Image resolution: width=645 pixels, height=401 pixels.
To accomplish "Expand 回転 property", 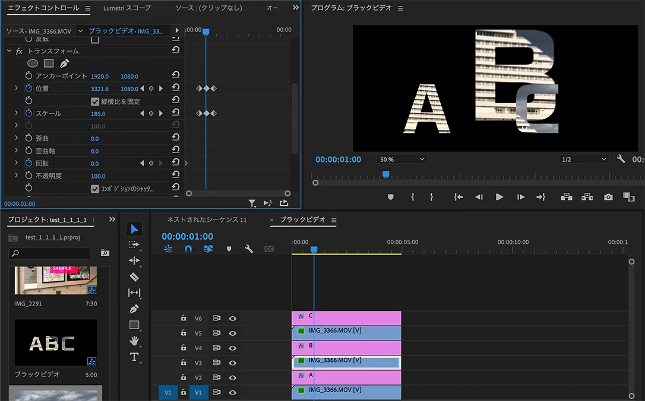I will click(16, 163).
